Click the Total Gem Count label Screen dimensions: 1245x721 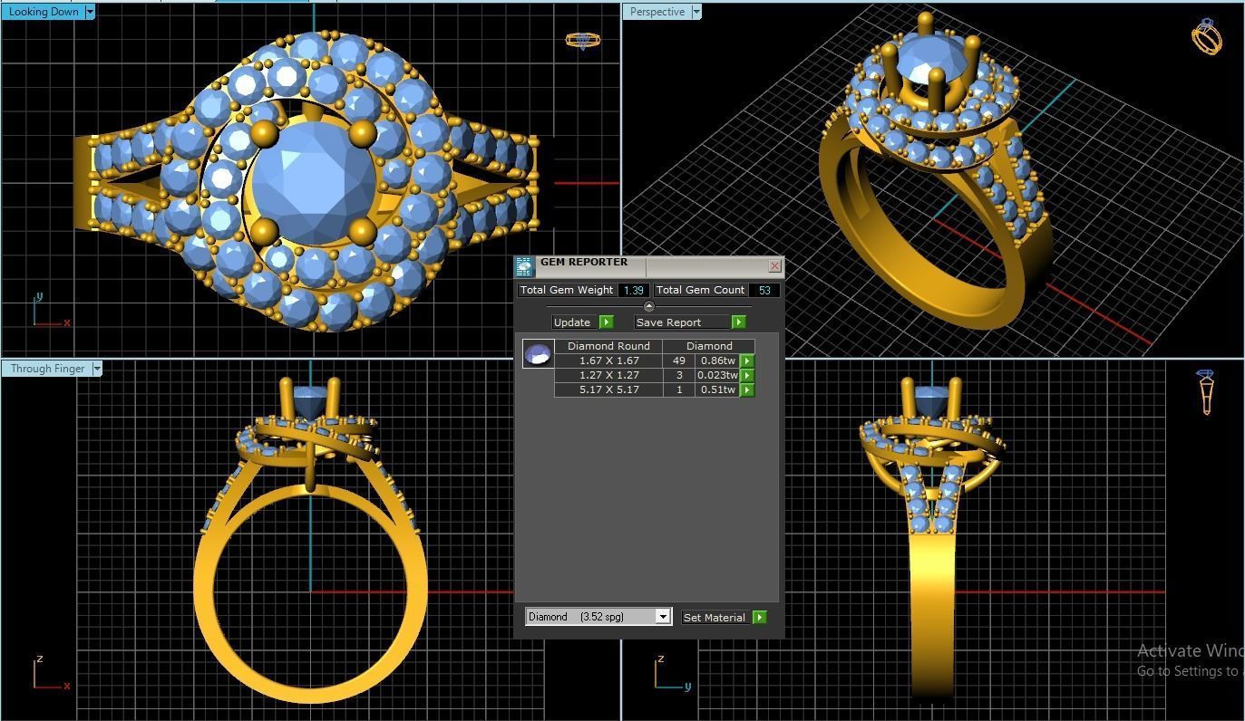point(700,290)
